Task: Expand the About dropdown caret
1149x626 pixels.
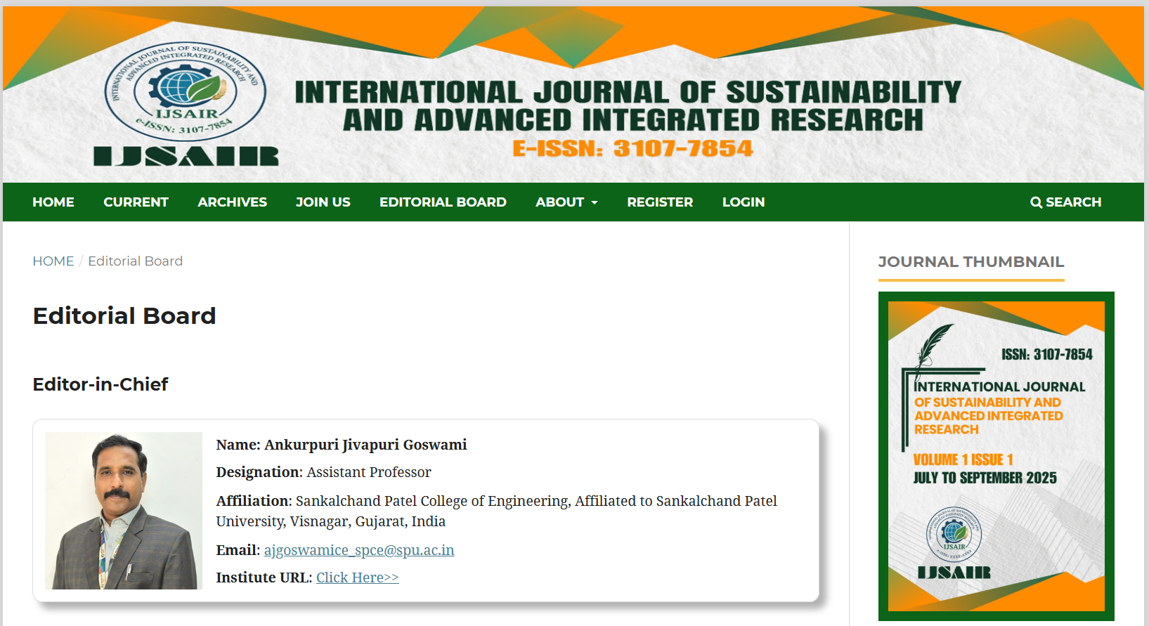Action: 595,202
